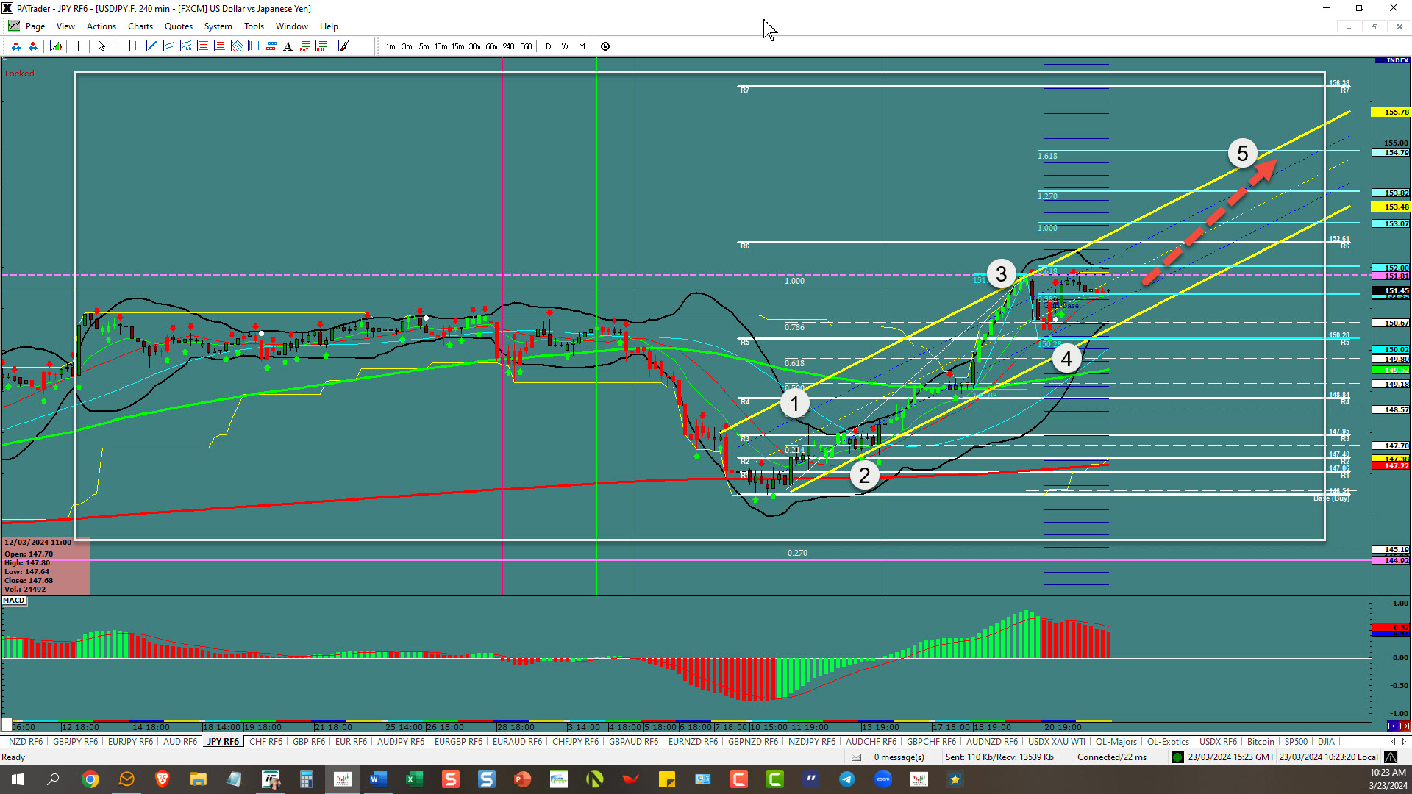Open the Charts menu
Image resolution: width=1412 pixels, height=794 pixels.
click(x=140, y=26)
